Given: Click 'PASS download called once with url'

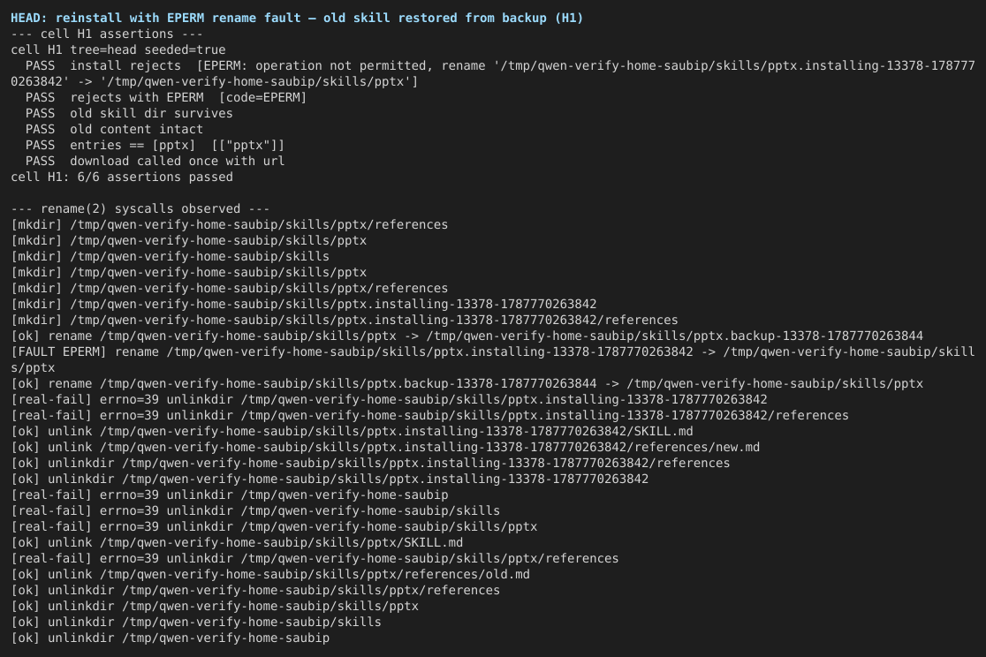Looking at the screenshot, I should click(155, 161).
